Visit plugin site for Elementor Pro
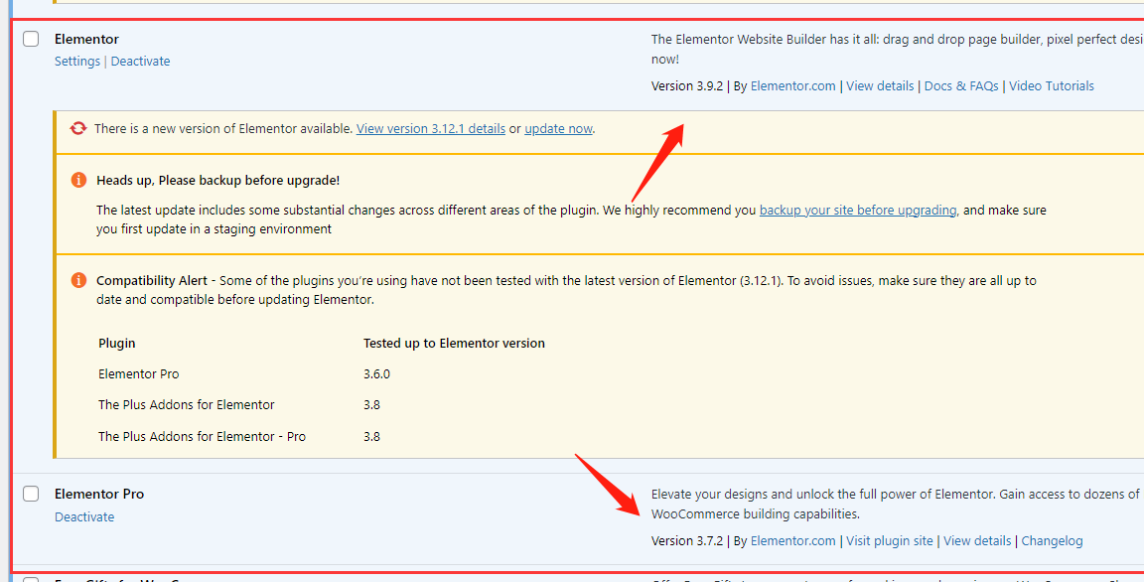The height and width of the screenshot is (582, 1144). pos(890,541)
